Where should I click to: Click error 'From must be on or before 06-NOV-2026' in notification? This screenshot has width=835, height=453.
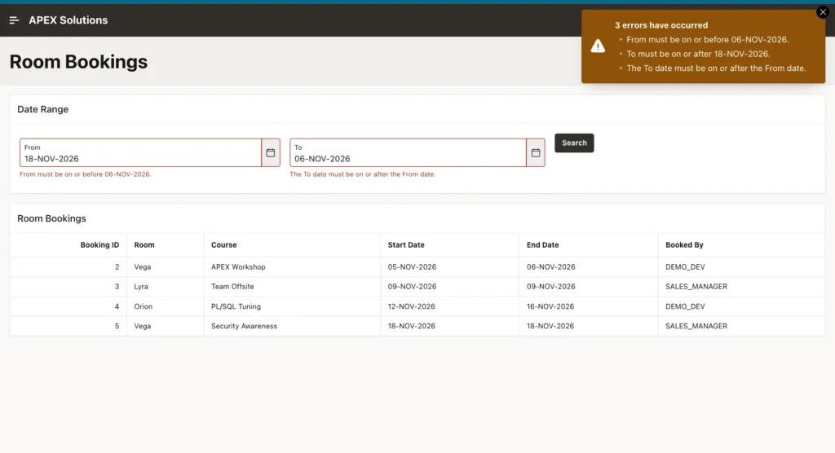pyautogui.click(x=707, y=39)
